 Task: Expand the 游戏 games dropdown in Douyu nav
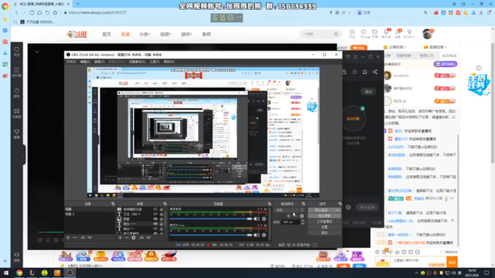[x=186, y=34]
